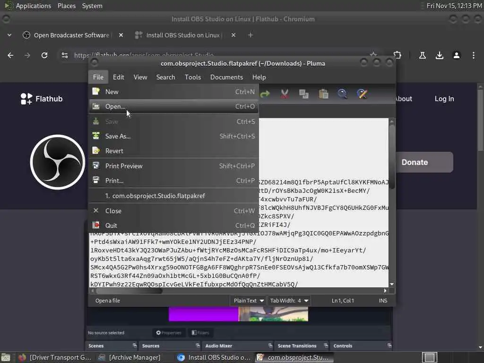Switch to Open Broadcaster Software browser tab
Image resolution: width=484 pixels, height=363 pixels.
(x=71, y=35)
